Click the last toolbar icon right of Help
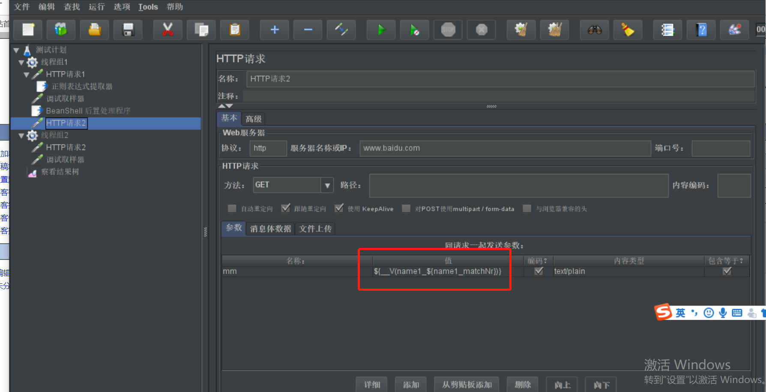The image size is (766, 392). click(x=735, y=29)
